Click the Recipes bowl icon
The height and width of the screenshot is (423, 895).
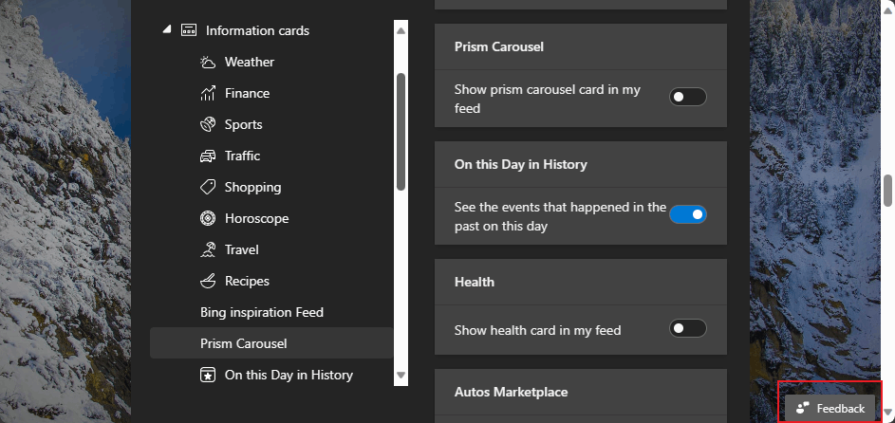click(x=208, y=282)
